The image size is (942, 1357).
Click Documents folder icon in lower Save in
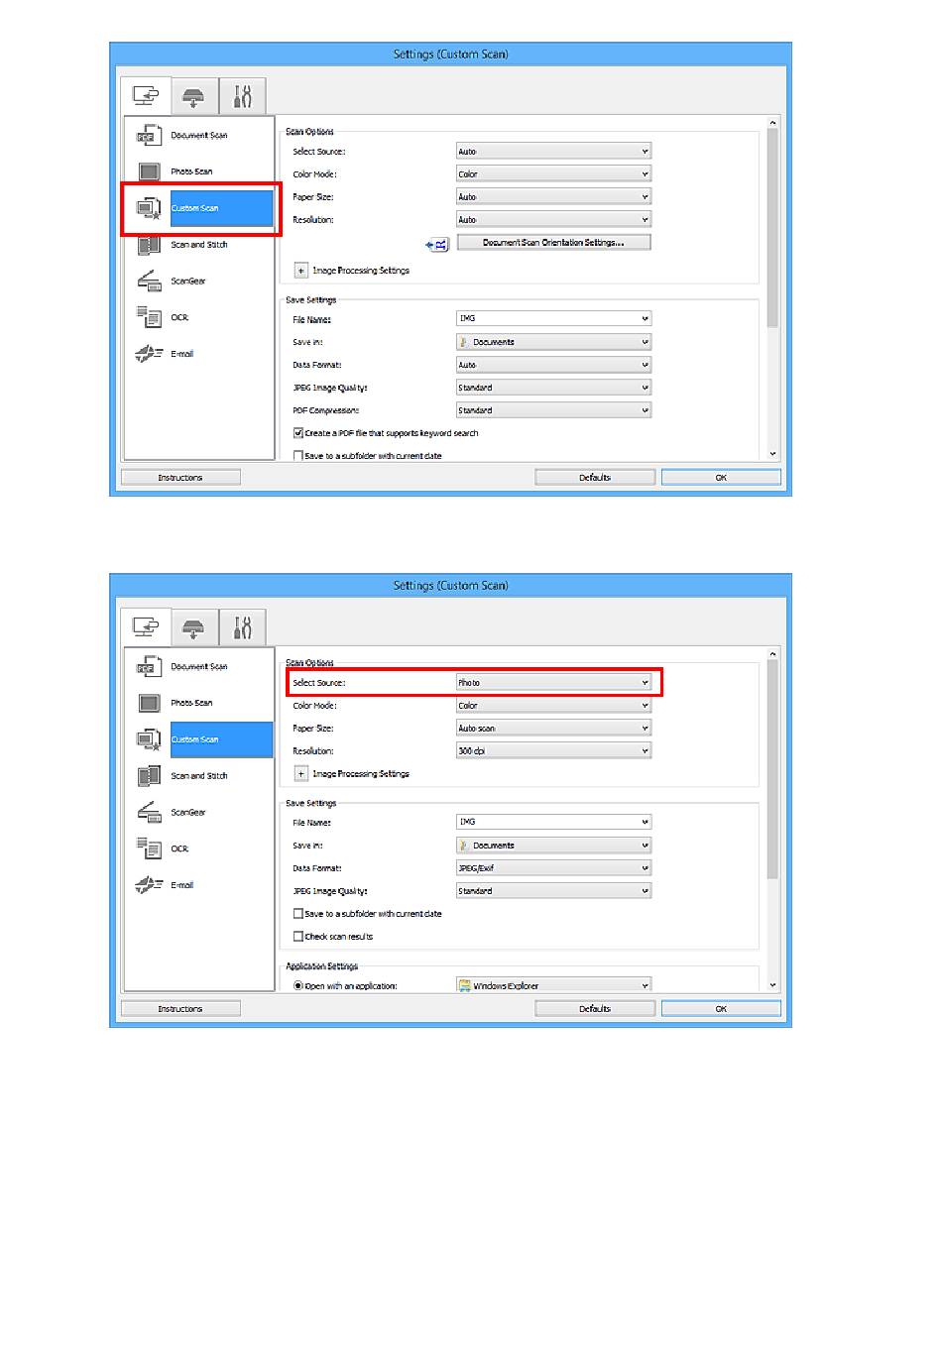[464, 846]
